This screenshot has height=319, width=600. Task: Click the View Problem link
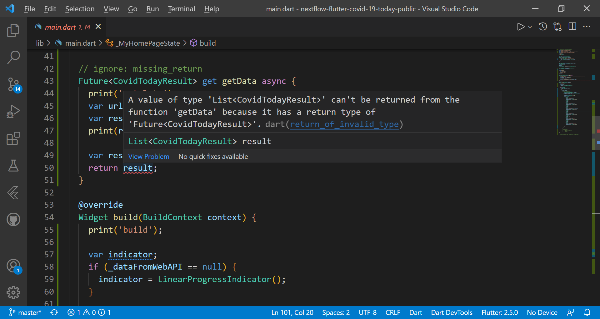(x=148, y=156)
